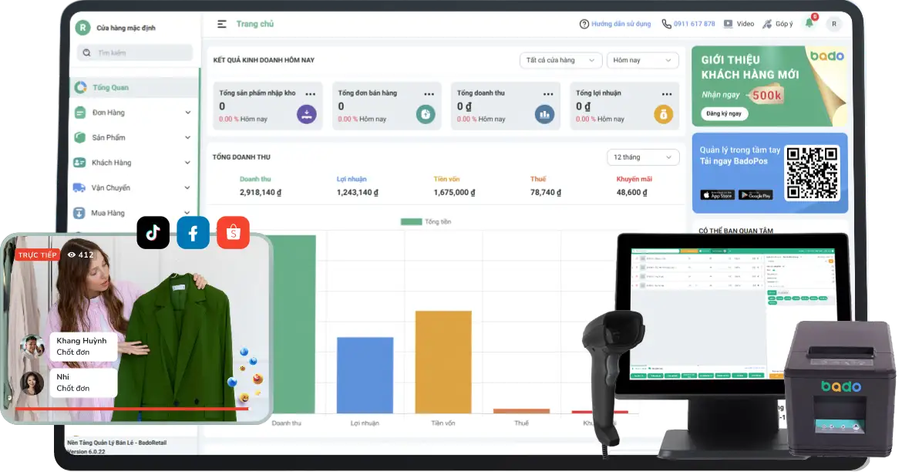Click the Shopee icon

233,233
